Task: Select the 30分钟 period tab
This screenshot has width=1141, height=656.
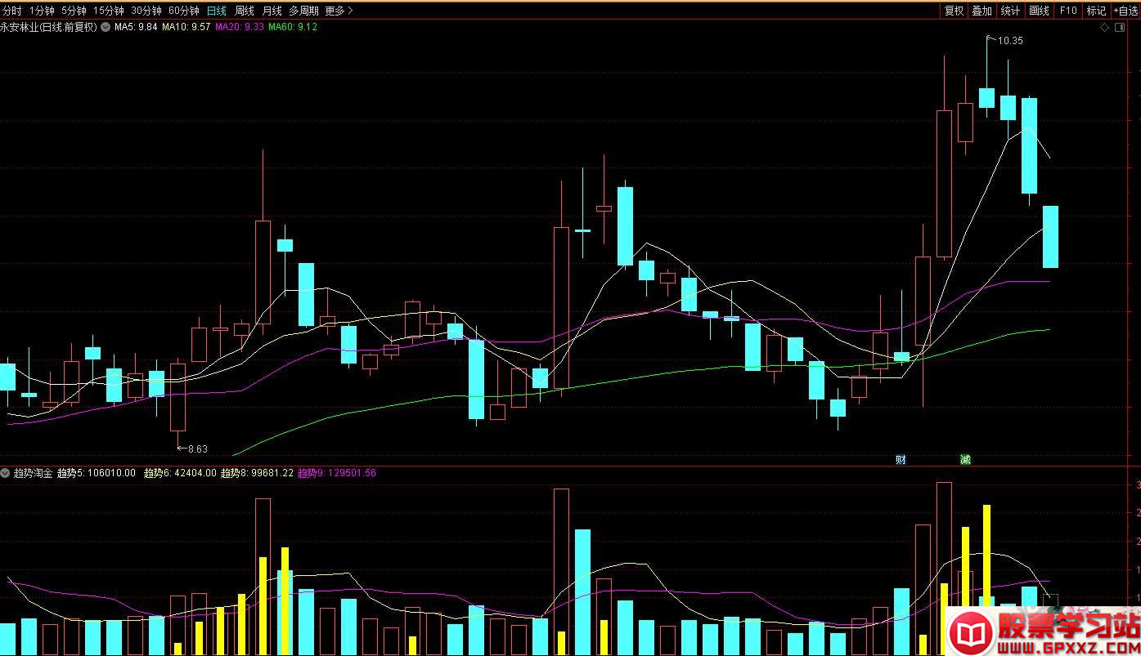Action: click(x=146, y=11)
